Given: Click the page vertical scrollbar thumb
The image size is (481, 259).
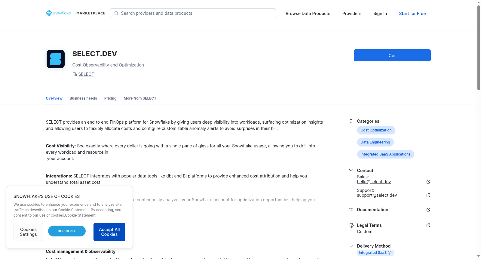Looking at the screenshot, I should coord(479,48).
